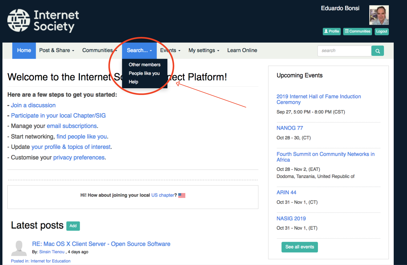Collapse the Search... dropdown menu
The width and height of the screenshot is (407, 265).
(139, 51)
